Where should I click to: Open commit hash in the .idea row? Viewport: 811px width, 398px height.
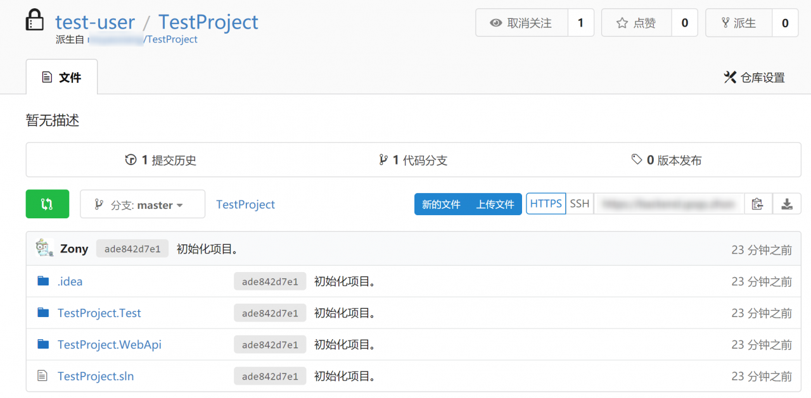pyautogui.click(x=270, y=282)
